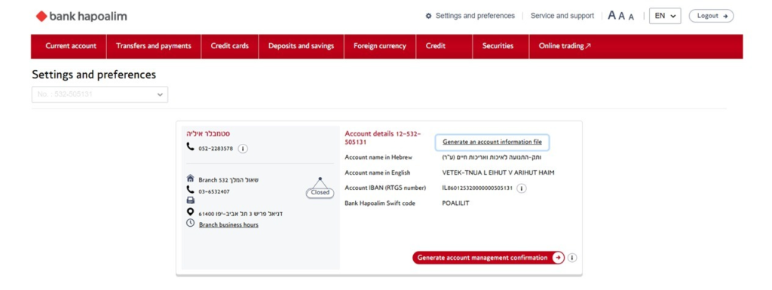
Task: Open the EN language dropdown
Action: coord(665,16)
